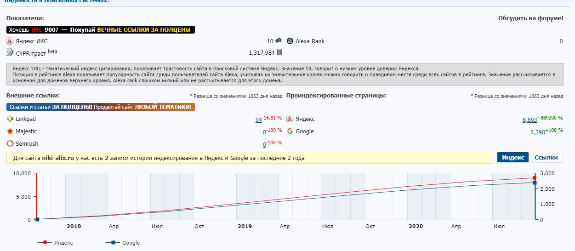Click the Semrush label

tap(27, 143)
